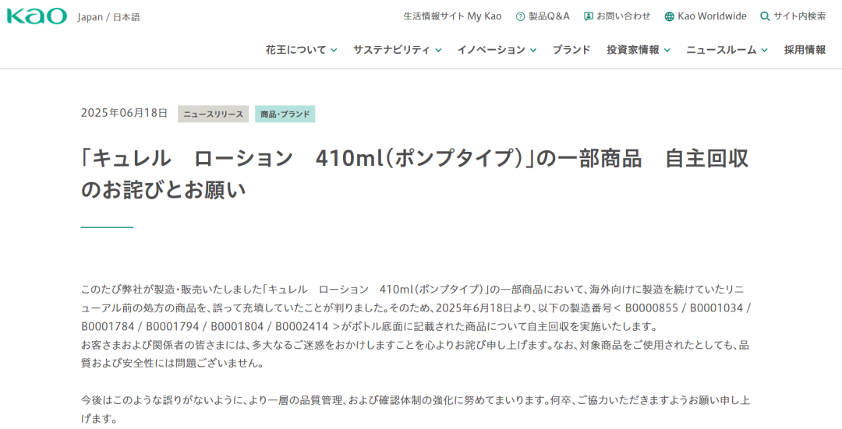Click the Kao logo
The image size is (842, 429).
37,16
